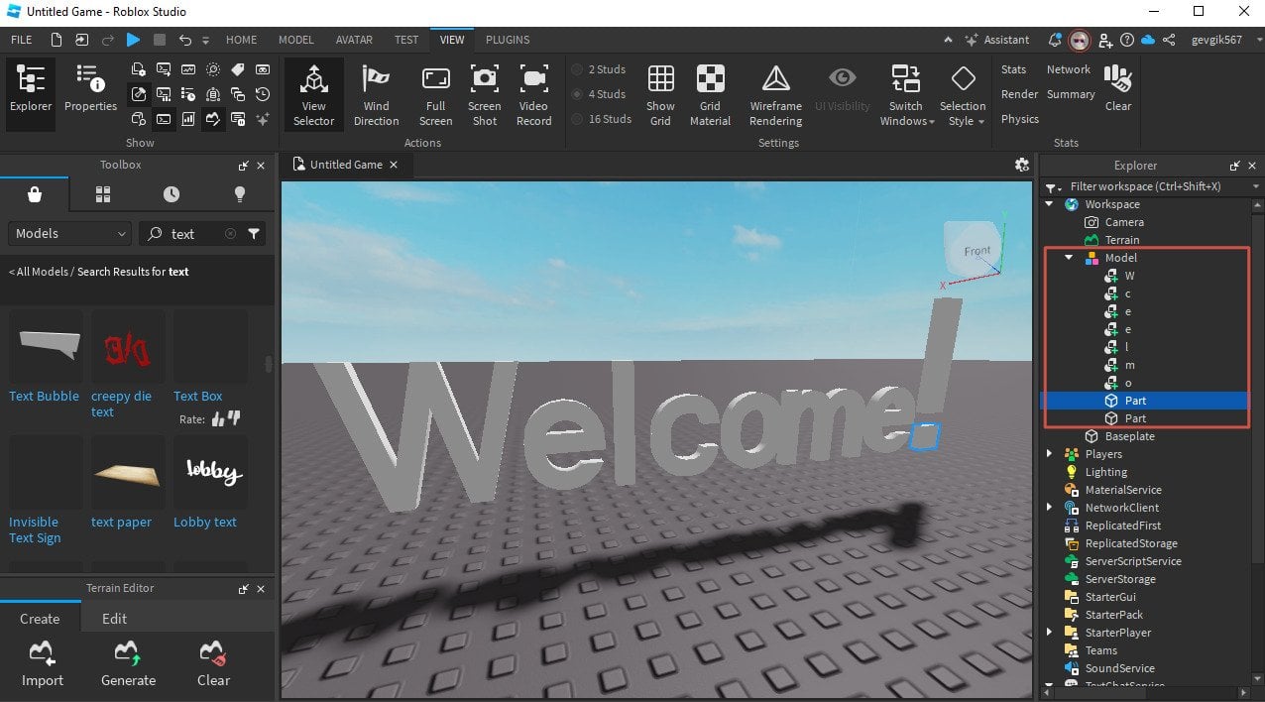Expand the Players service node
The image size is (1265, 702).
coord(1049,454)
